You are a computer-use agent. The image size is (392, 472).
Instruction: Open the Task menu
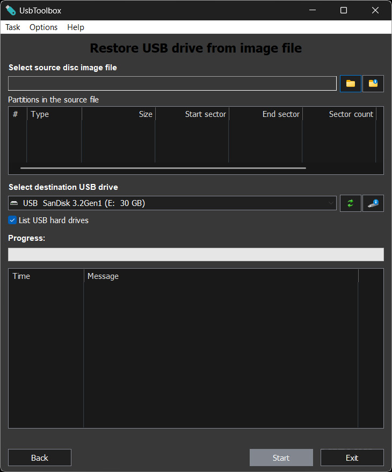pyautogui.click(x=13, y=27)
